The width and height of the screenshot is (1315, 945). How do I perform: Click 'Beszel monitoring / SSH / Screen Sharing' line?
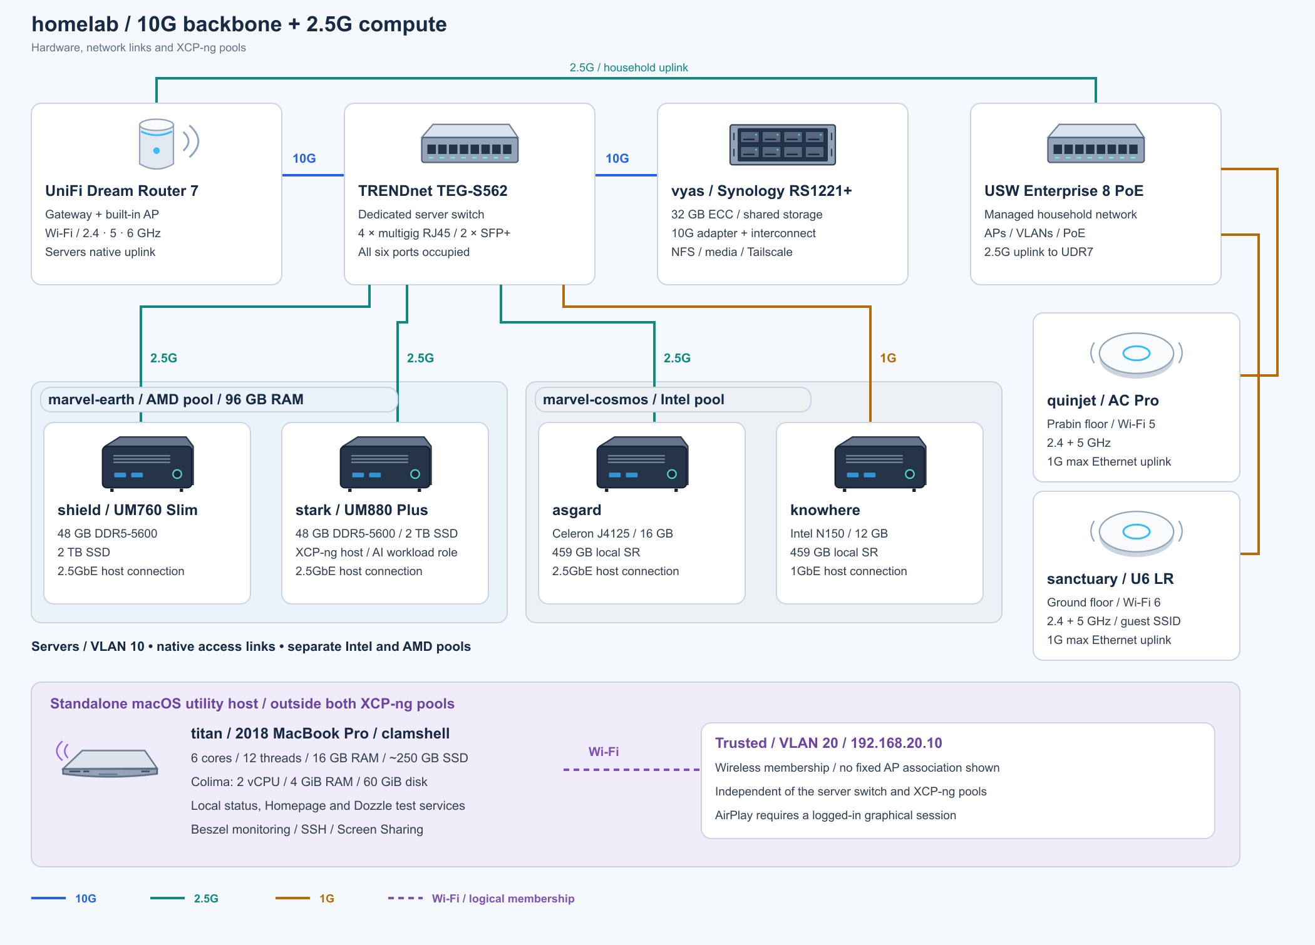coord(307,829)
